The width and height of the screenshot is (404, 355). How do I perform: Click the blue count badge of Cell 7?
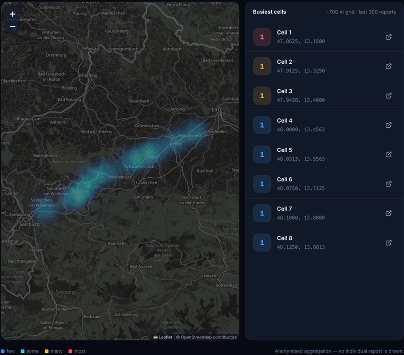(262, 213)
